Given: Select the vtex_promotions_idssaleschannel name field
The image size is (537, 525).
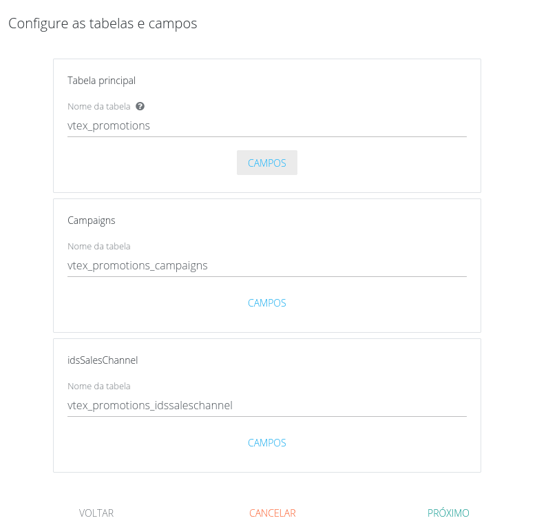Looking at the screenshot, I should click(266, 406).
